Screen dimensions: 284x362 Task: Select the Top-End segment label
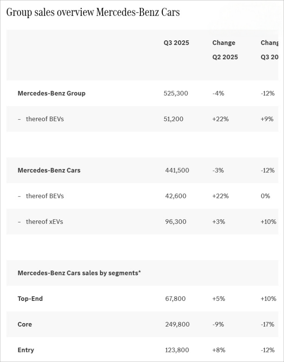coord(30,299)
